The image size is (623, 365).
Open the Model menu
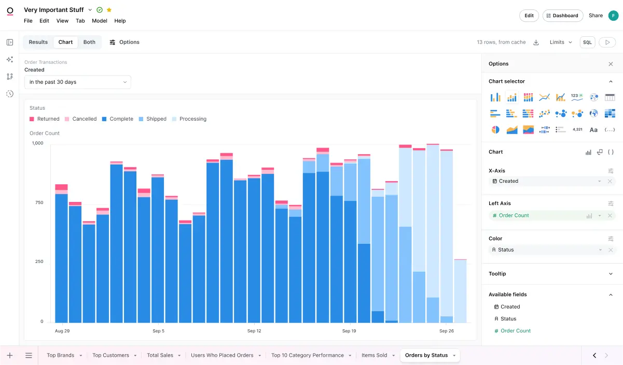point(100,21)
